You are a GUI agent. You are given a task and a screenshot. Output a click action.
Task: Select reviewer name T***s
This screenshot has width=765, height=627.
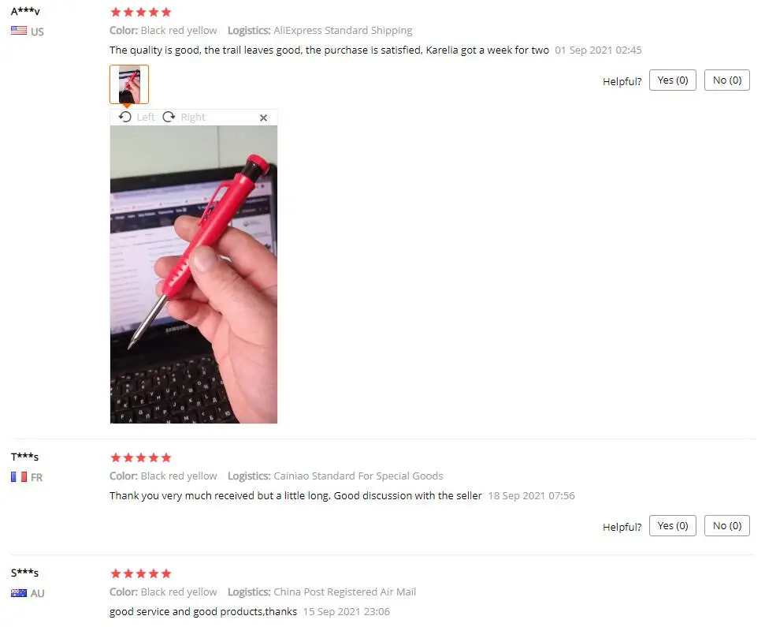pos(25,457)
